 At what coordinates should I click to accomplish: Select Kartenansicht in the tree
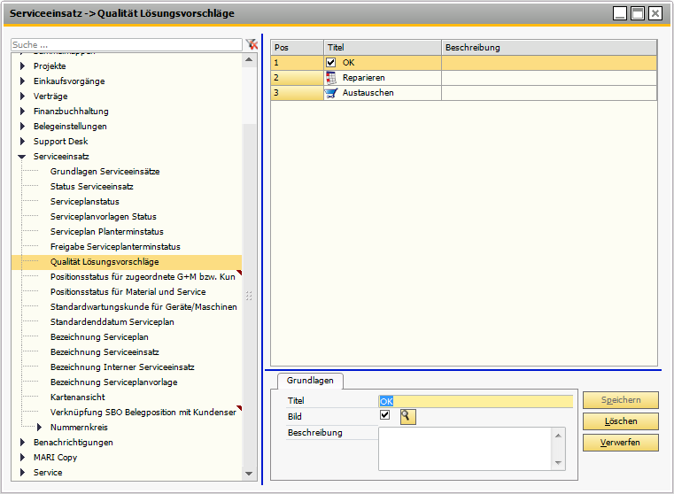click(79, 398)
